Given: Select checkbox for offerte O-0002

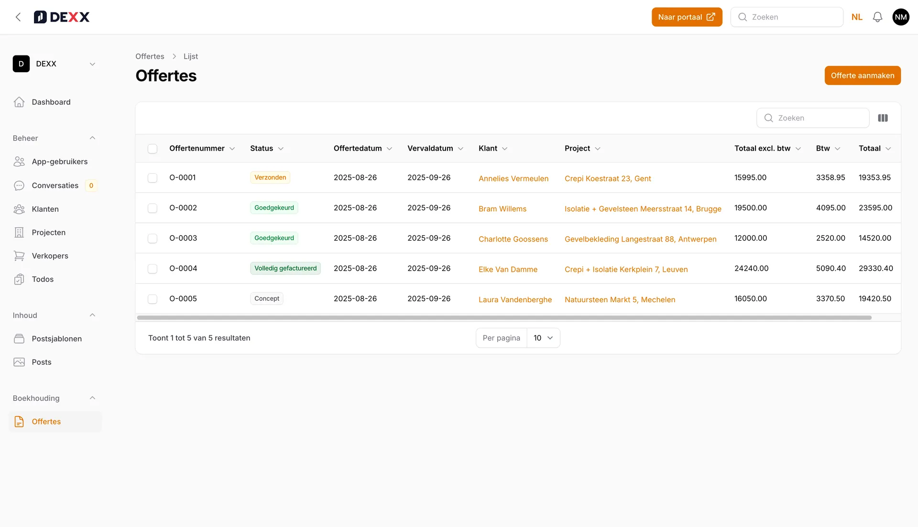Looking at the screenshot, I should 153,208.
